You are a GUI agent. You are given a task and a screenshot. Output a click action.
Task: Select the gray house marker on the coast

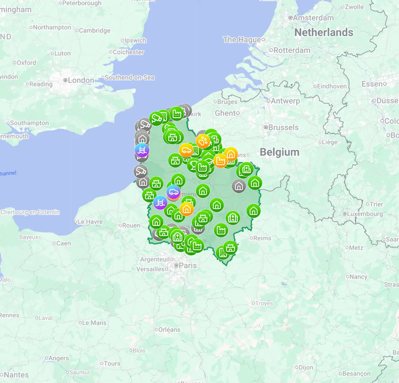click(x=142, y=138)
